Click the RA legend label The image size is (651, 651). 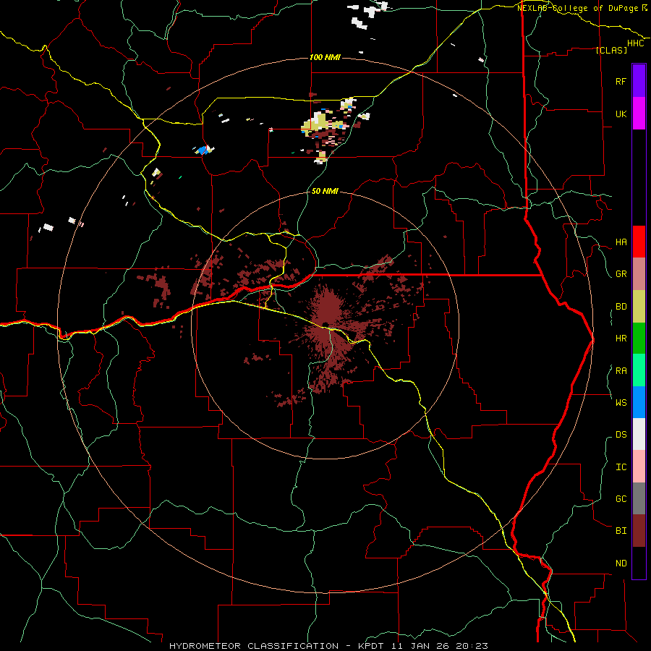621,370
